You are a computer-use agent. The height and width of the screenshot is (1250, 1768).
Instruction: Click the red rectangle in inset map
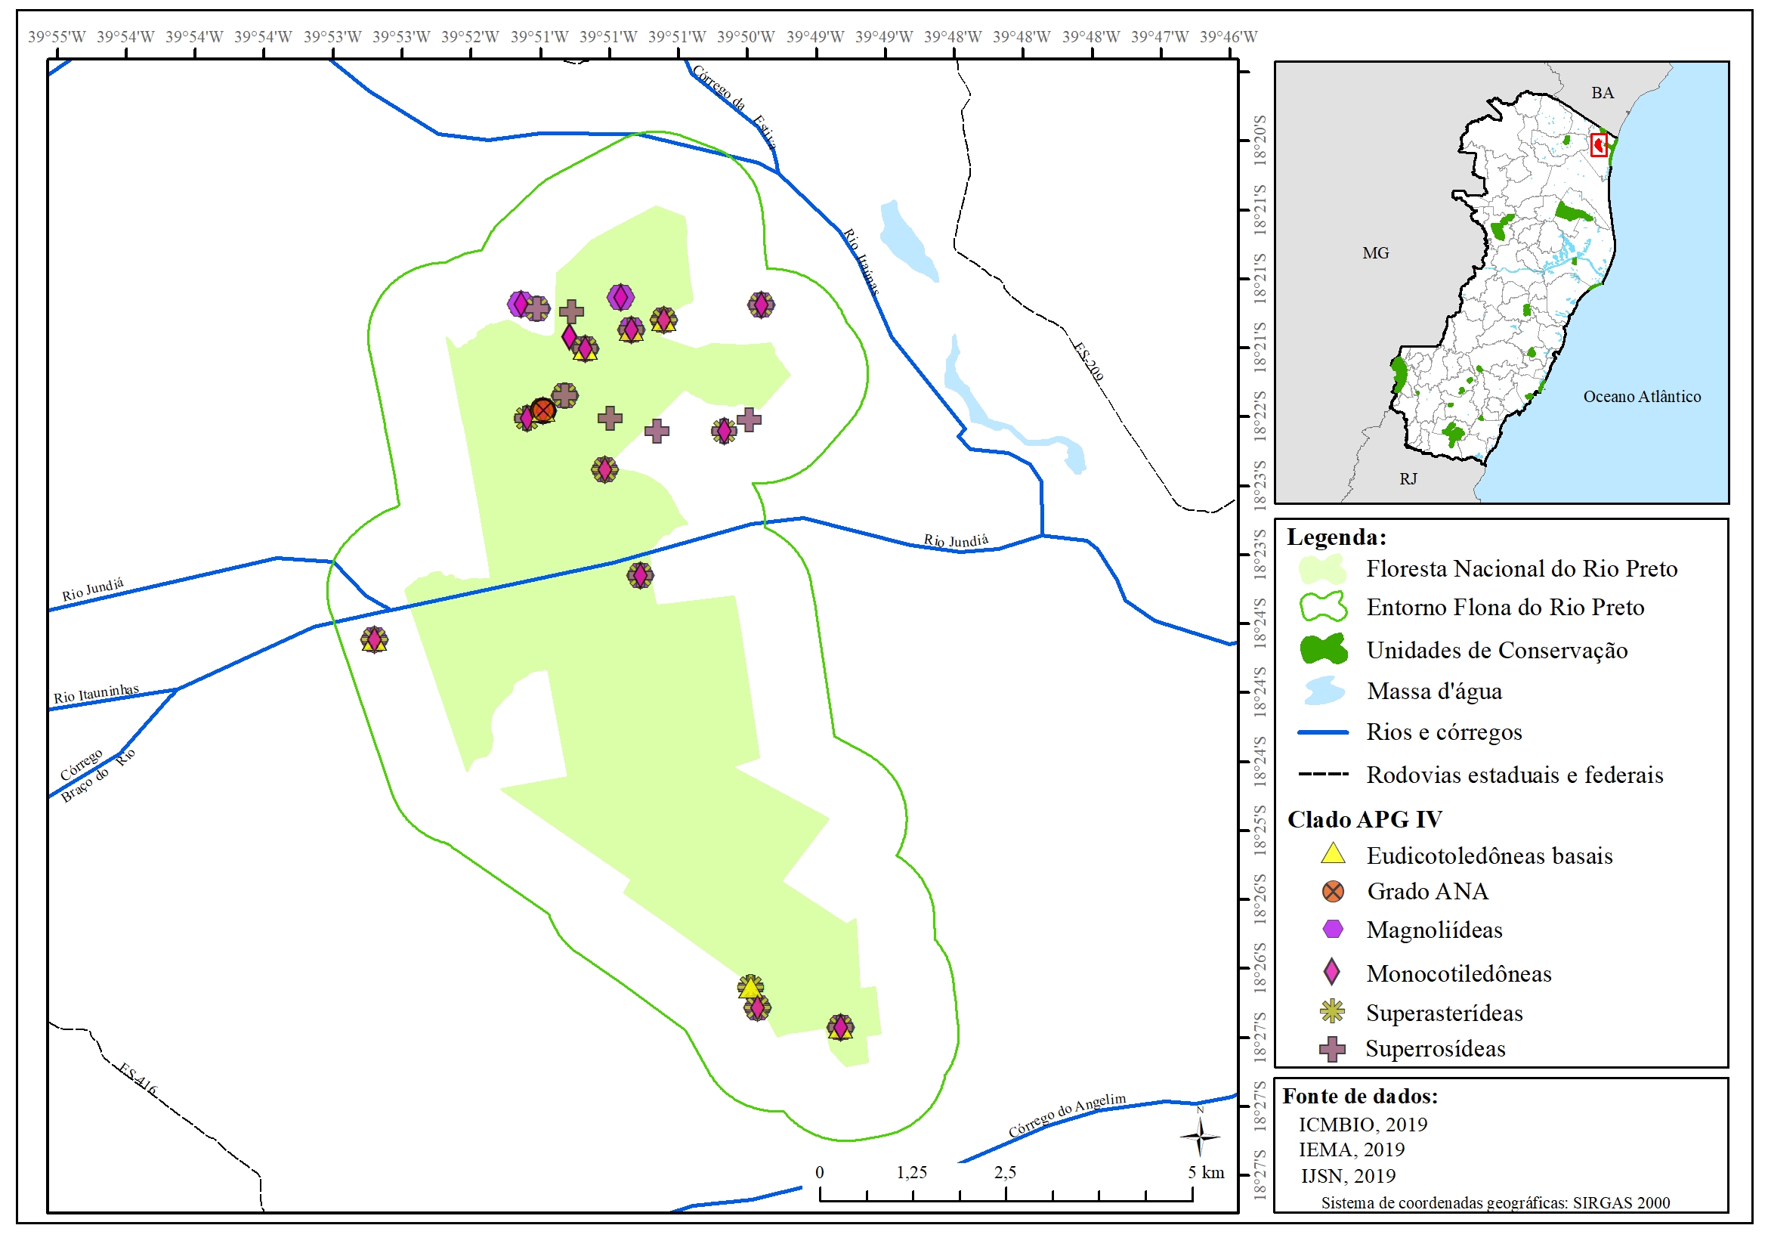point(1599,144)
